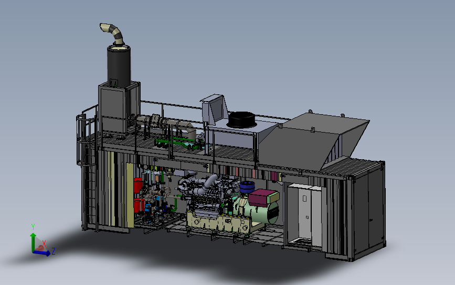Select the black circular duct on roof

click(242, 119)
